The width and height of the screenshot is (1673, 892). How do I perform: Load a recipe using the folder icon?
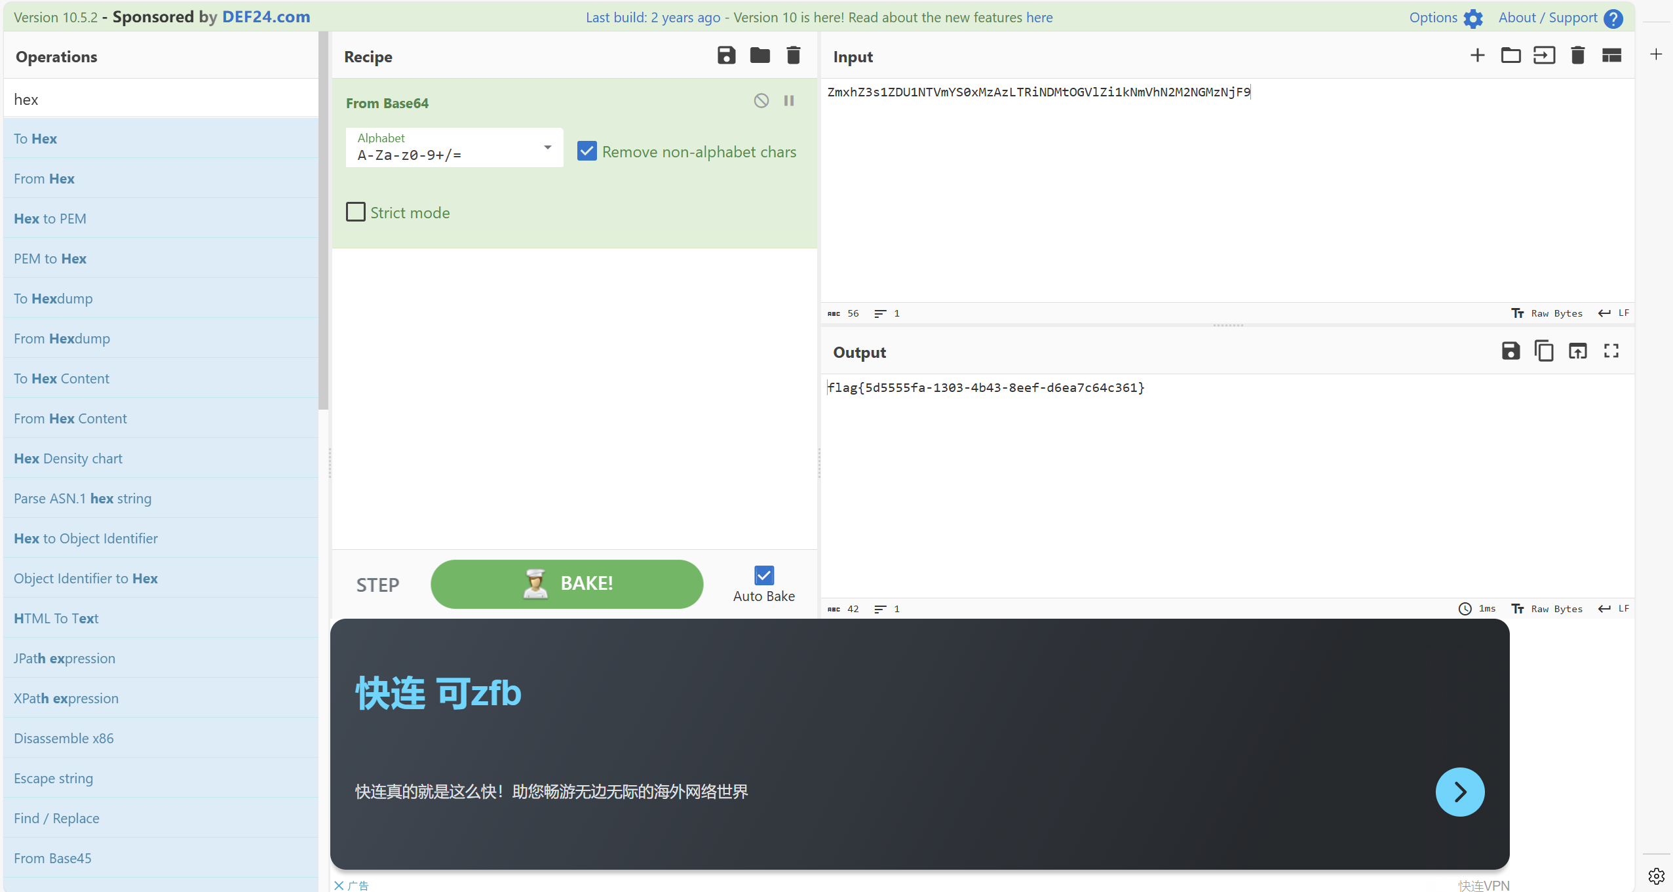tap(760, 56)
